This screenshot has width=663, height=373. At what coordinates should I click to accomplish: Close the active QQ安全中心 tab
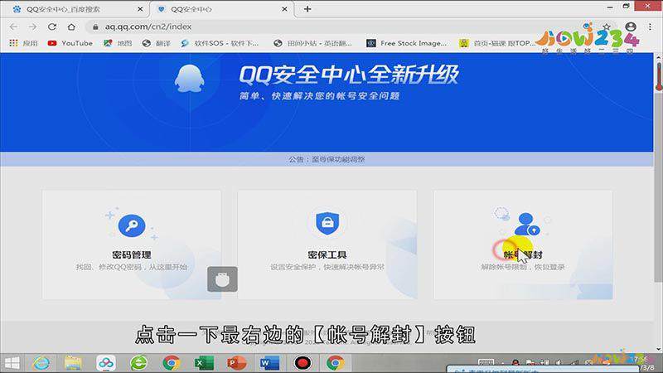click(x=284, y=9)
